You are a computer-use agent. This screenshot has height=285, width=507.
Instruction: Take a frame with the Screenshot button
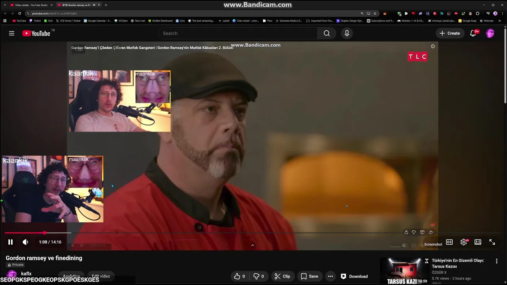pos(433,244)
